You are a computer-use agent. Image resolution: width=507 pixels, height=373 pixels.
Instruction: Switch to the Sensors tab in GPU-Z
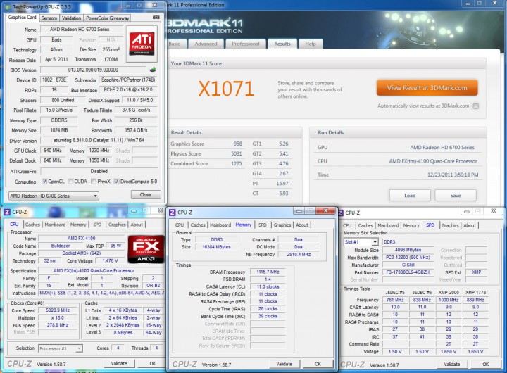(49, 18)
